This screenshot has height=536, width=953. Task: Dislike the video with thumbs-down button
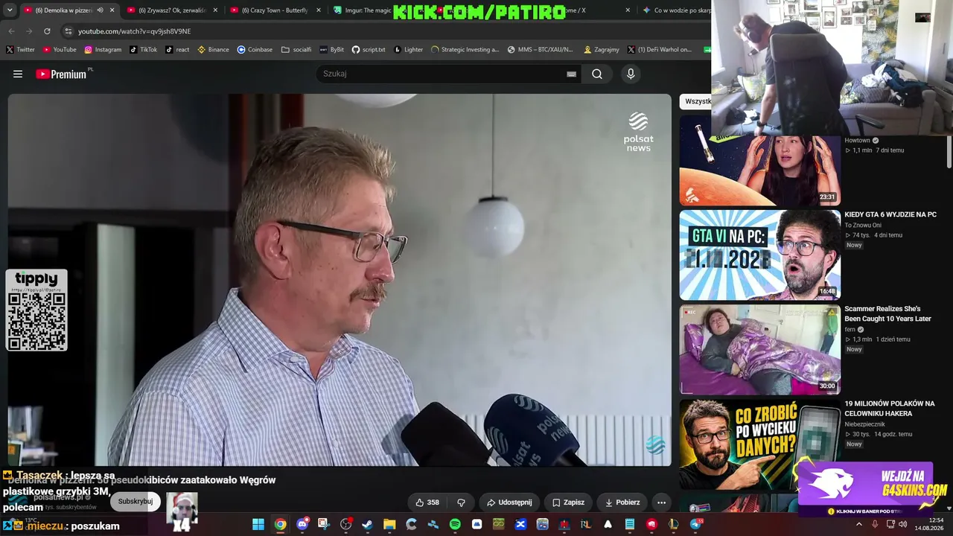(x=462, y=502)
